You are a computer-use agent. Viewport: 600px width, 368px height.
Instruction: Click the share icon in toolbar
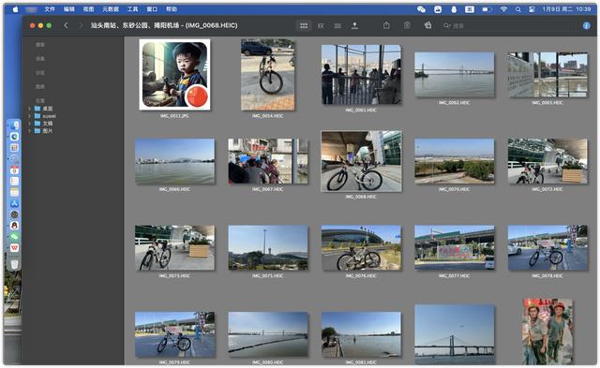point(386,25)
